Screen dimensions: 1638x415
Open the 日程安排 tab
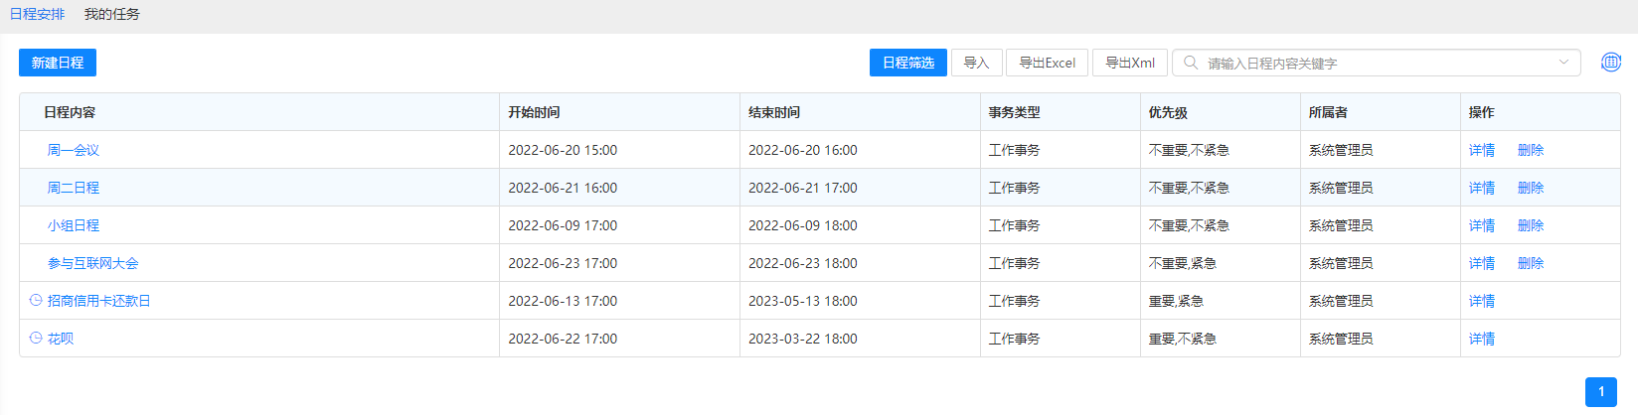37,14
